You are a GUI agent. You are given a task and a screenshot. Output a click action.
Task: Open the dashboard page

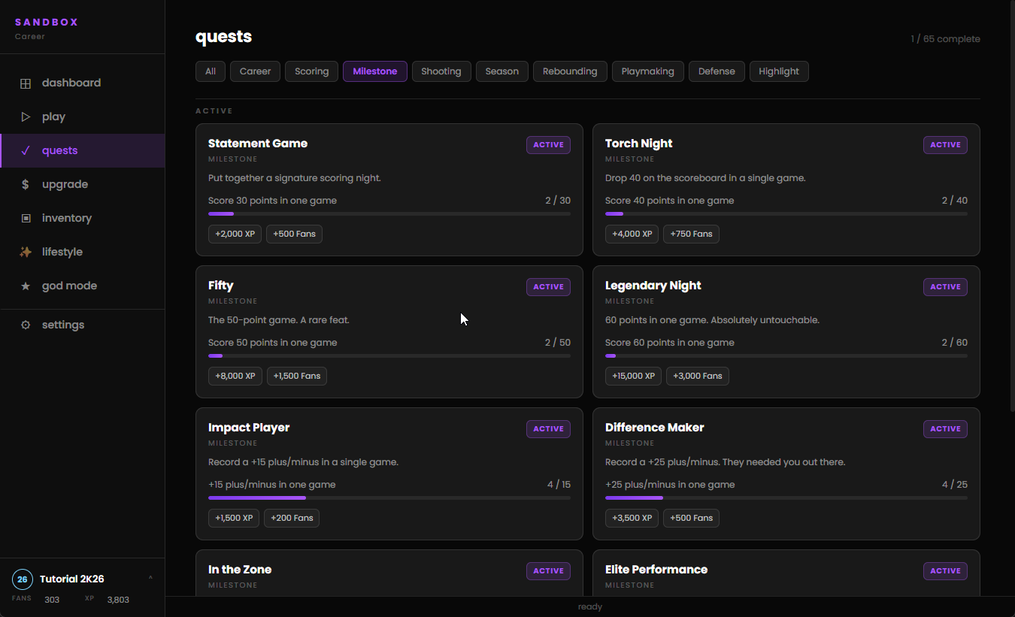click(x=83, y=83)
